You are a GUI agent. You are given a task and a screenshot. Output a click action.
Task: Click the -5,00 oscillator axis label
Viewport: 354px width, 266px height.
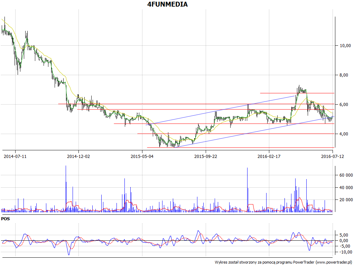[346, 246]
